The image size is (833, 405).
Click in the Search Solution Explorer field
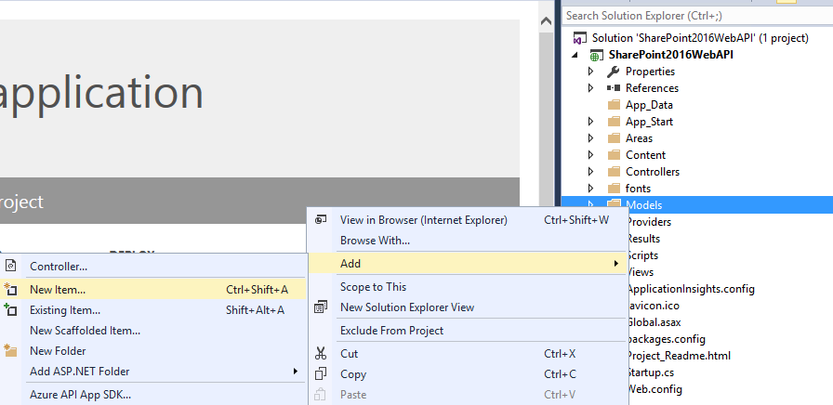(697, 16)
